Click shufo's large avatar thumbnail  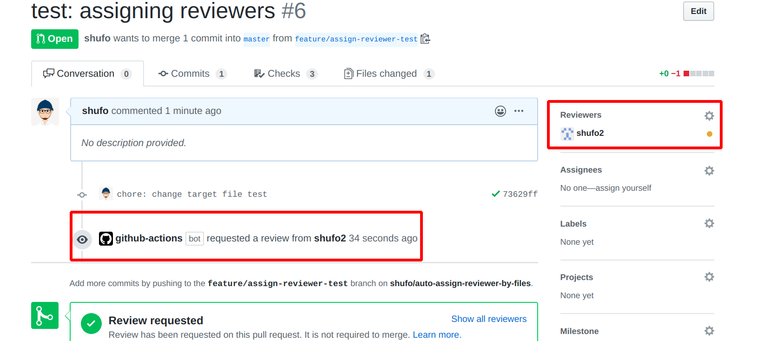45,112
